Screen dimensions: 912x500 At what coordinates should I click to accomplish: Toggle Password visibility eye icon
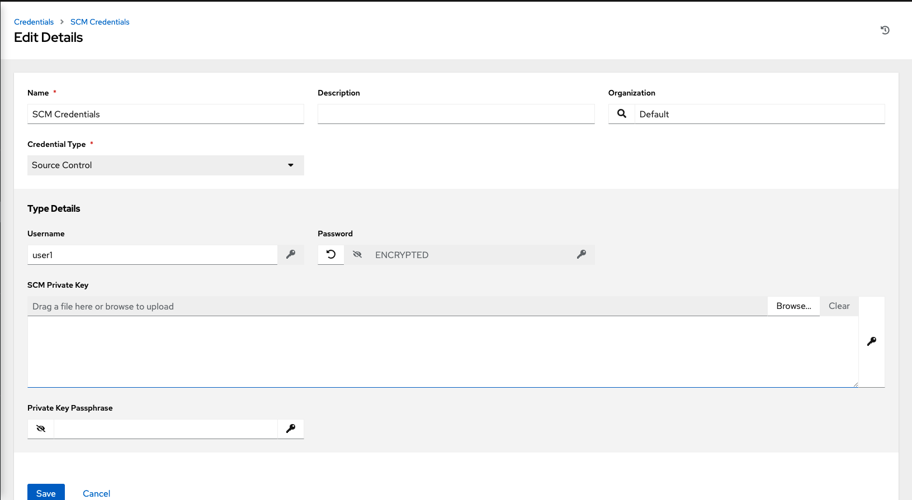click(x=357, y=255)
